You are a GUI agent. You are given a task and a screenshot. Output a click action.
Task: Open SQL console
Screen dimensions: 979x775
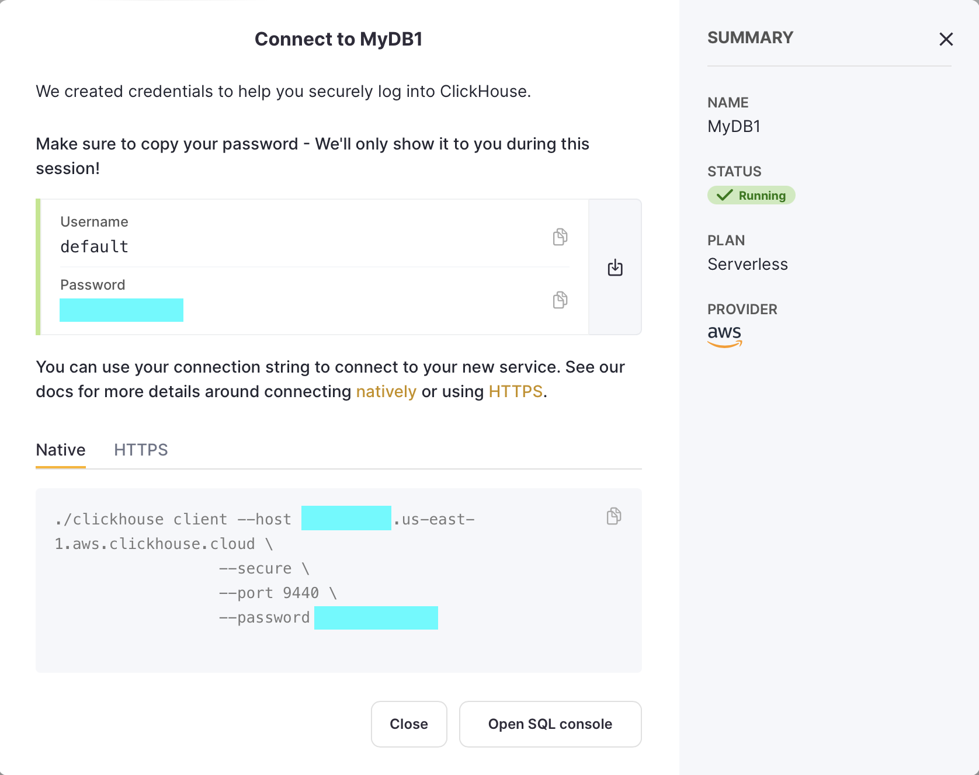click(x=550, y=724)
